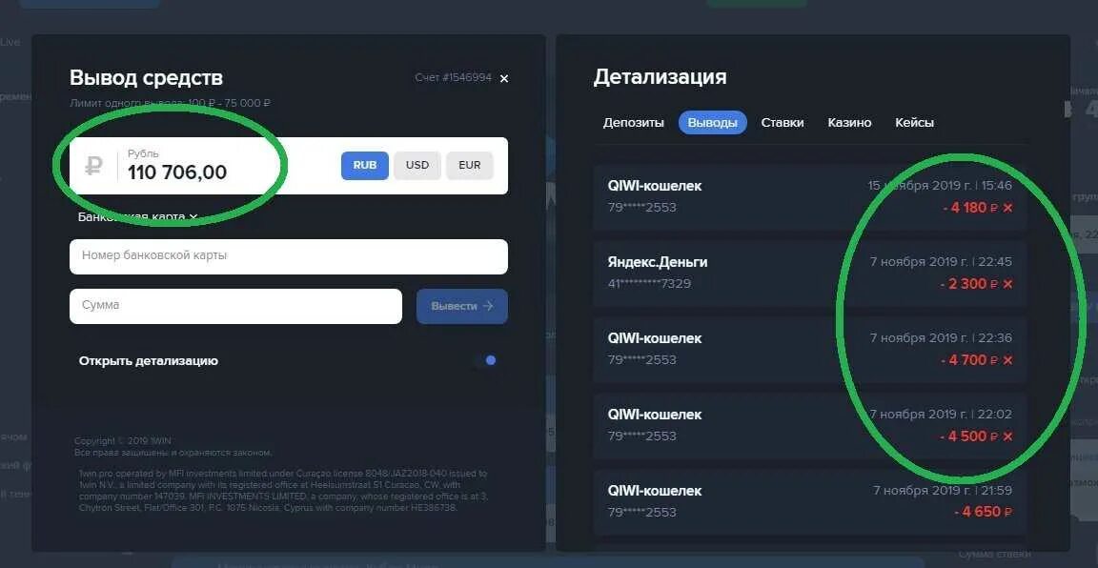Viewport: 1098px width, 568px height.
Task: Click Яндекс.Деньги withdrawal entry title
Action: pos(658,262)
